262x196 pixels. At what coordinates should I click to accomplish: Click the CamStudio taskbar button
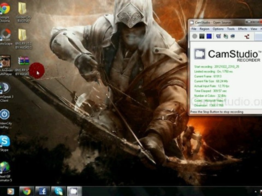click(74, 191)
